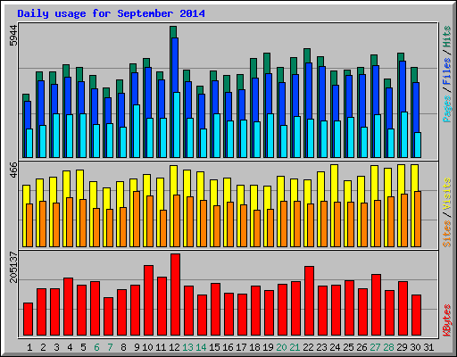Click day 11 on the x-axis
The height and width of the screenshot is (357, 457).
click(161, 347)
